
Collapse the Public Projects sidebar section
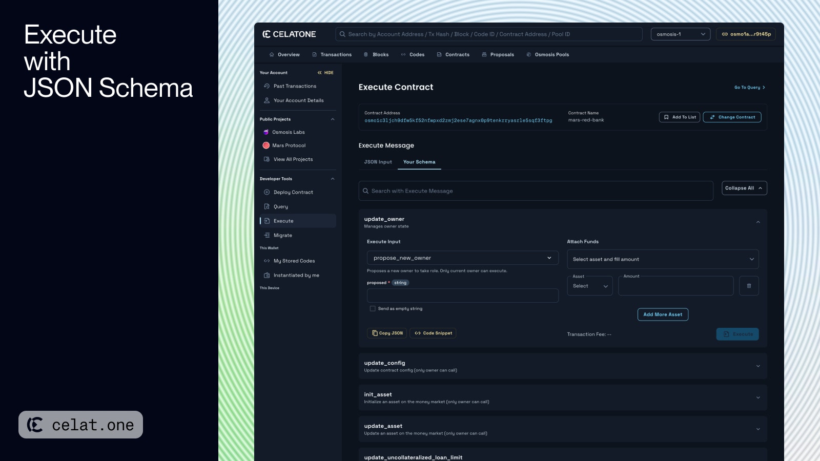[x=333, y=119]
